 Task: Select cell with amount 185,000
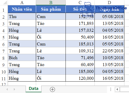[80, 71]
